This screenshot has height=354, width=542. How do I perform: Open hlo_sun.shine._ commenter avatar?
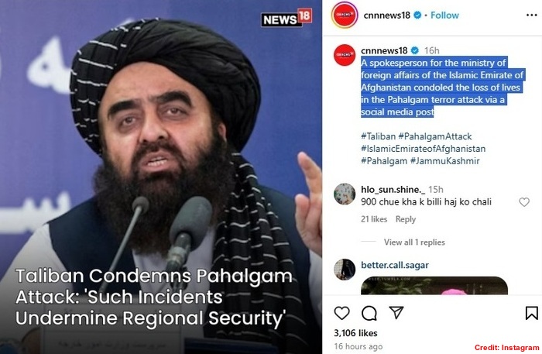345,194
